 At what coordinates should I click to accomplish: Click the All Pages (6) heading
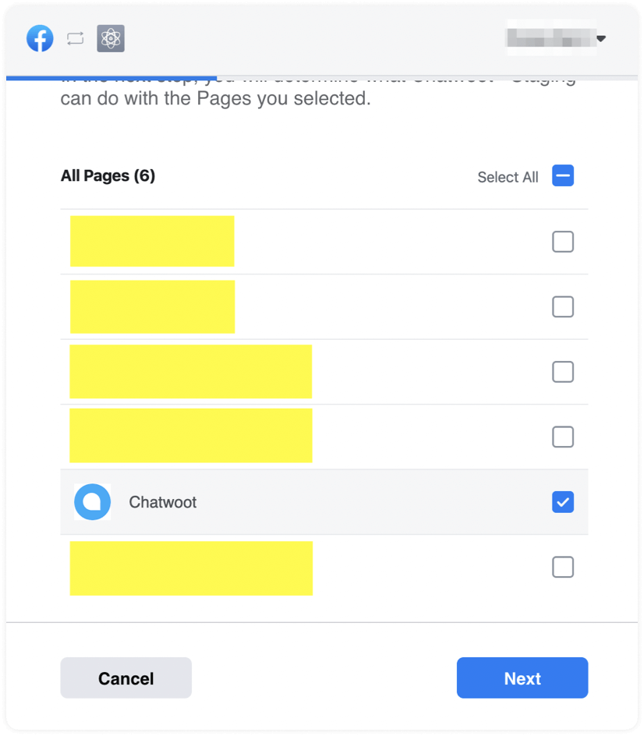[x=108, y=175]
